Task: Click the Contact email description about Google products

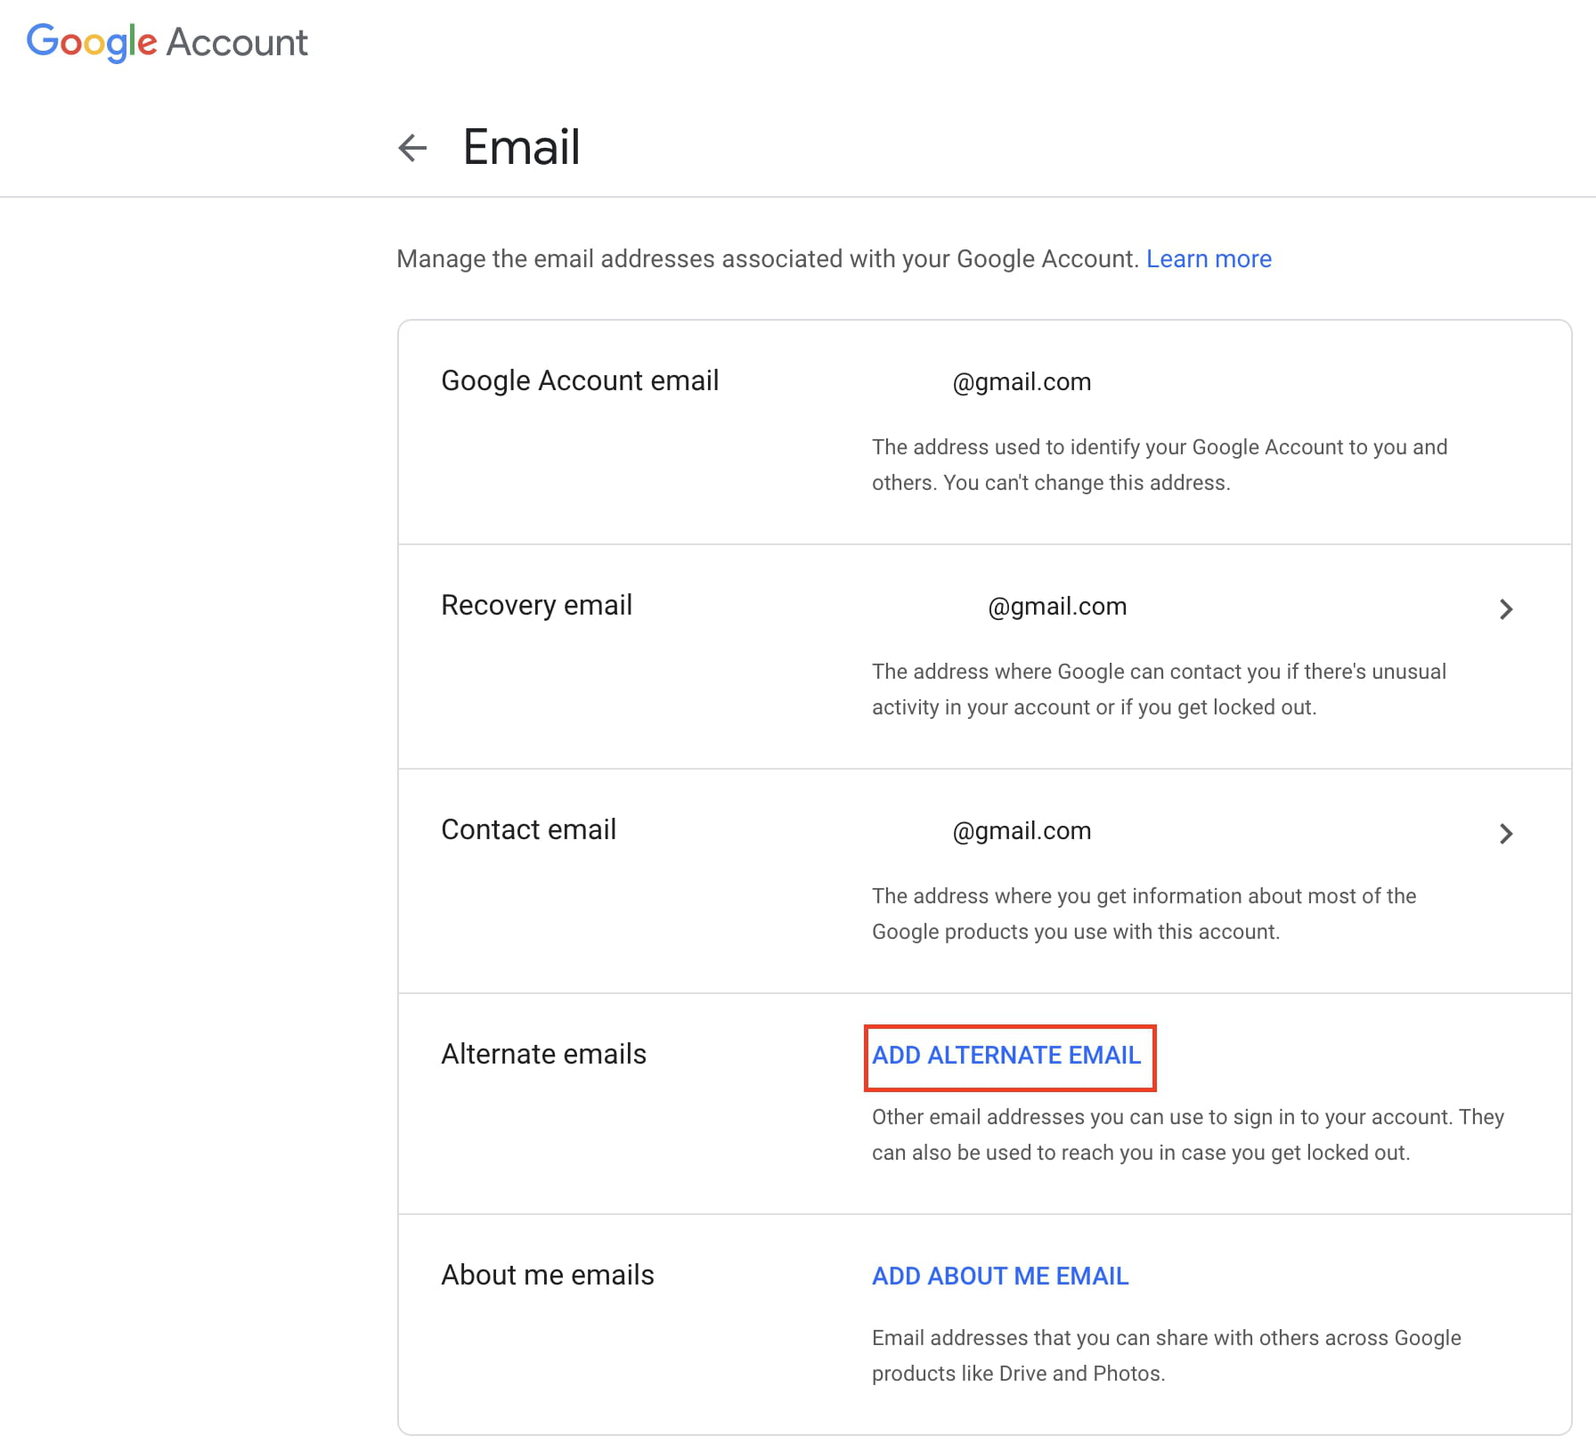Action: point(1144,914)
